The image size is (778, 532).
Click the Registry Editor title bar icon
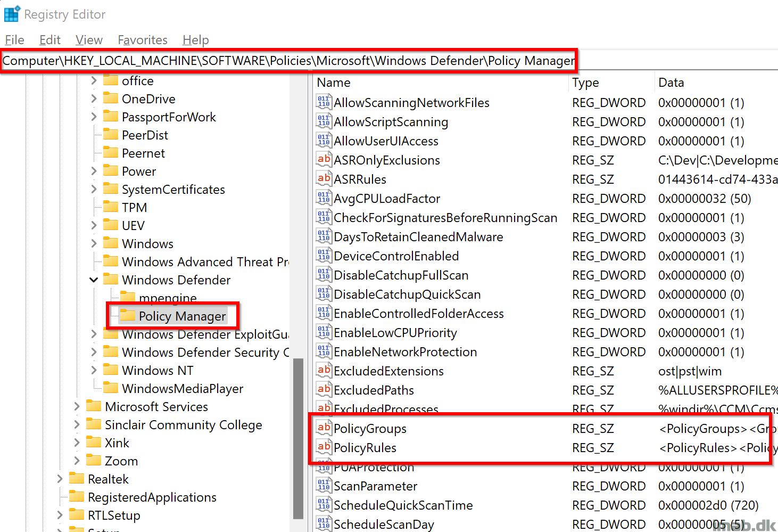[12, 14]
